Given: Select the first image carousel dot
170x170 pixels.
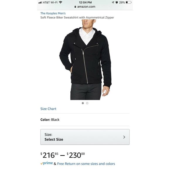Looking at the screenshot, I should click(83, 103).
